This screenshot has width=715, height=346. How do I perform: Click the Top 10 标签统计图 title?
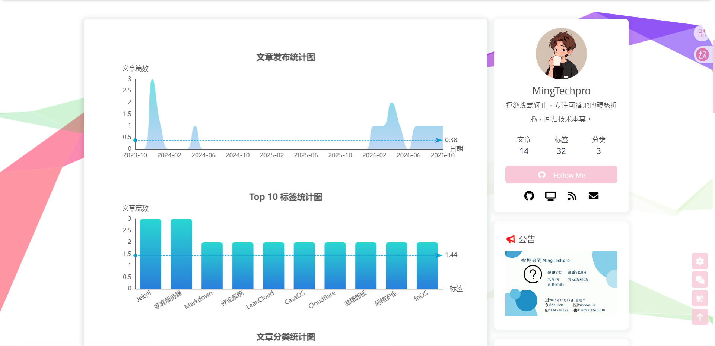point(286,197)
